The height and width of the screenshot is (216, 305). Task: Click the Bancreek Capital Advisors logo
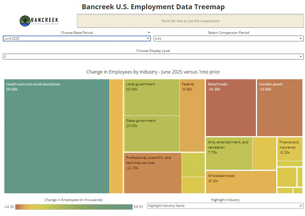tap(39, 21)
